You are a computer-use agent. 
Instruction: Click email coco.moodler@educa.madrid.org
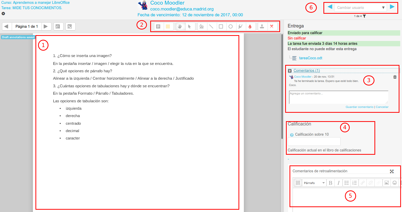pyautogui.click(x=182, y=9)
